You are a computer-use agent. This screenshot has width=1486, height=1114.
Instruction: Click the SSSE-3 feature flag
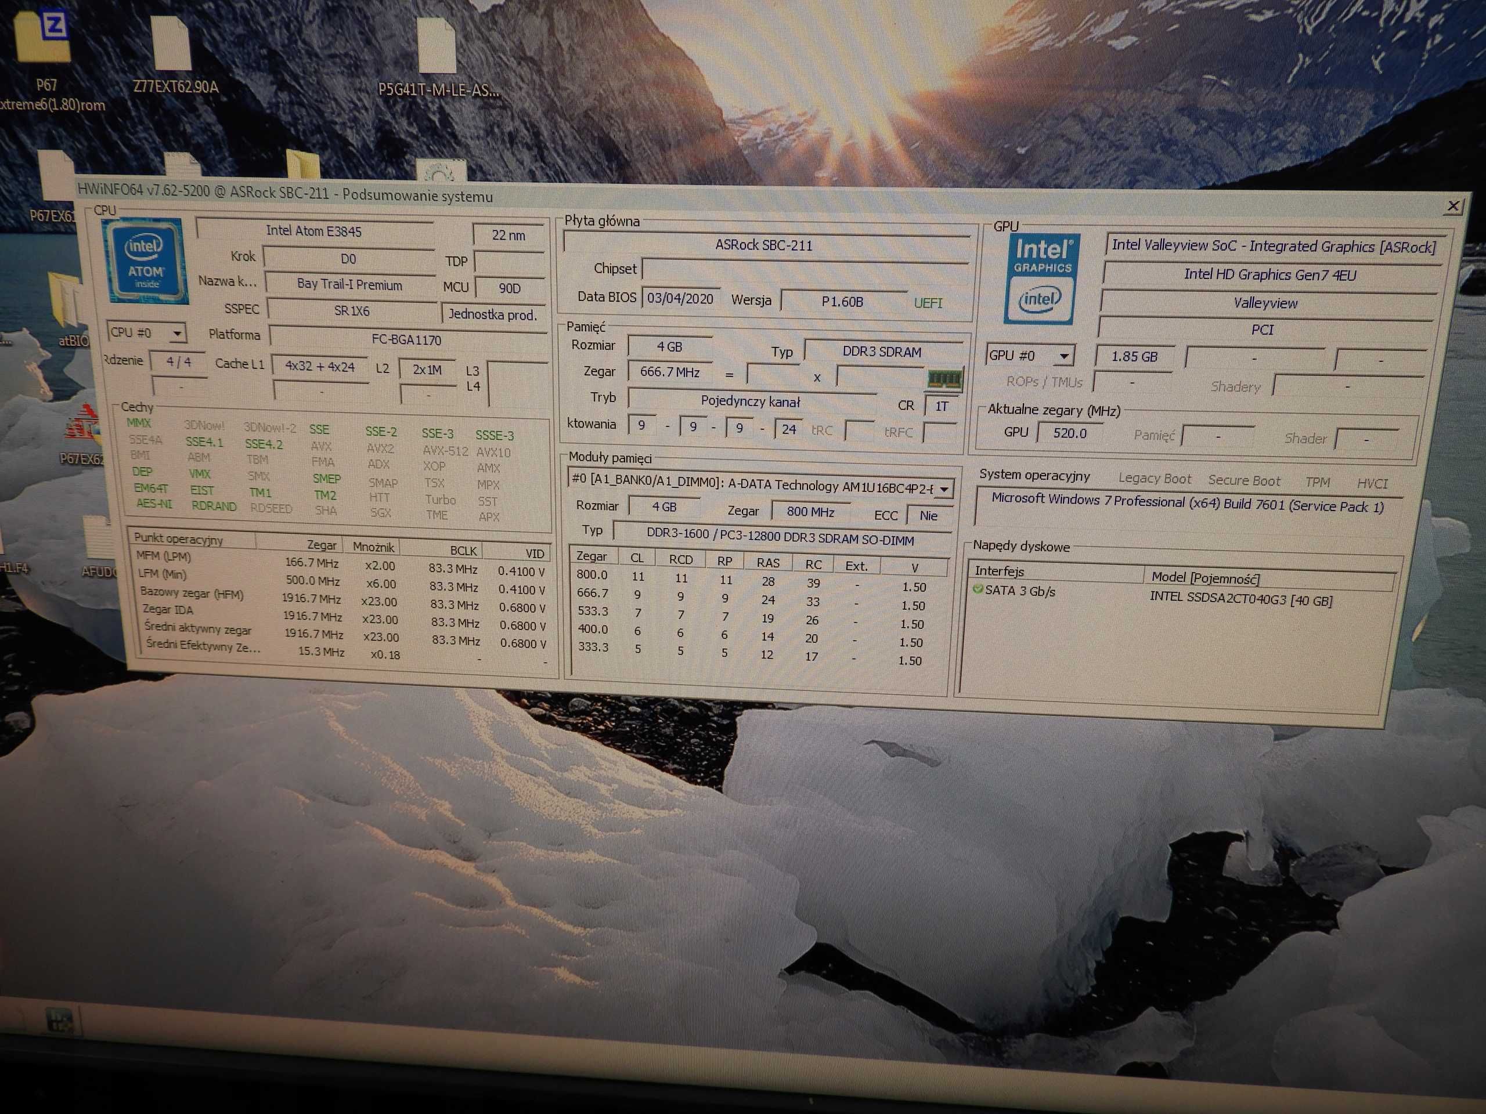pyautogui.click(x=495, y=435)
